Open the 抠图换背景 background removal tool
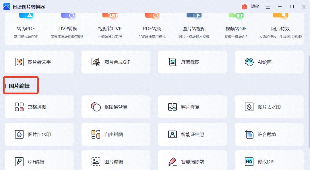Viewport: 310px width, 170px height. point(116,107)
